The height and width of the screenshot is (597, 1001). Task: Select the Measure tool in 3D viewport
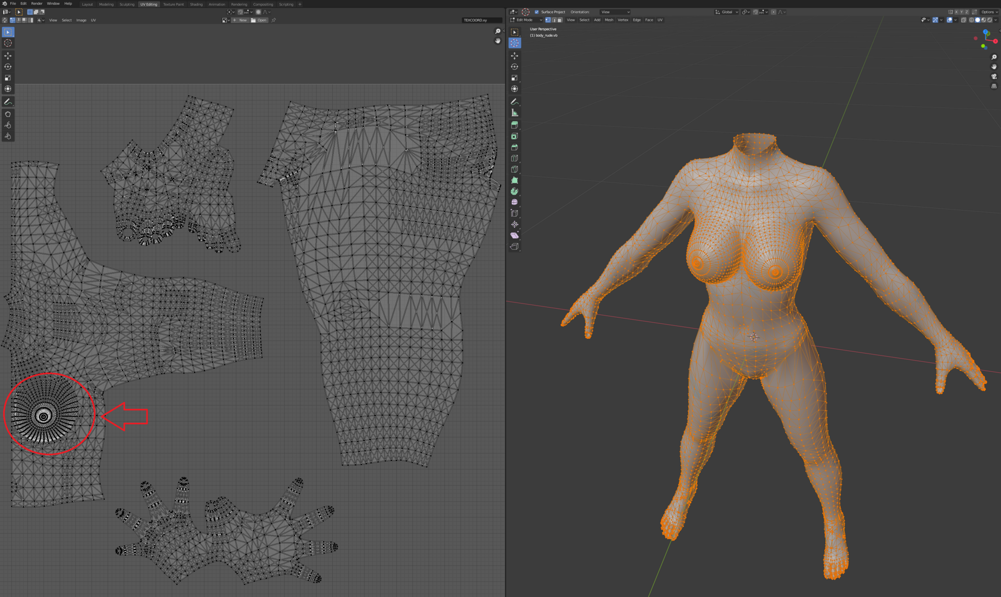tap(515, 113)
